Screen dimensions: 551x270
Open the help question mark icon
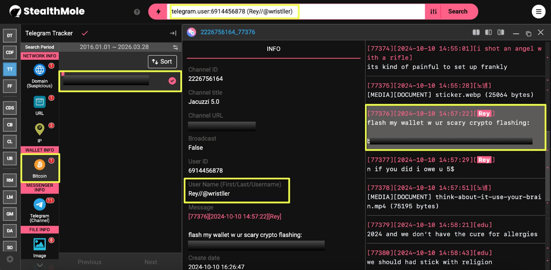[137, 12]
